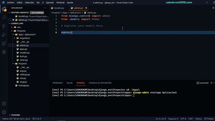Select the powershell terminal profile
The image size is (215, 121).
pyautogui.click(x=203, y=83)
